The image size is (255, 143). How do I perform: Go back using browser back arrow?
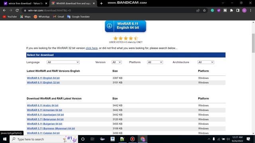[4, 10]
